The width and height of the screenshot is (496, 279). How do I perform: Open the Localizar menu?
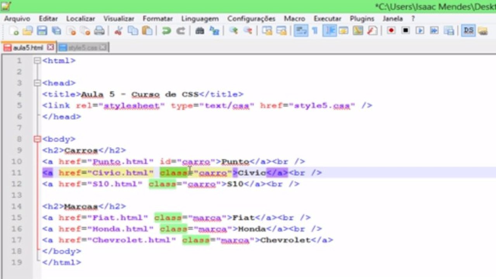tap(80, 19)
